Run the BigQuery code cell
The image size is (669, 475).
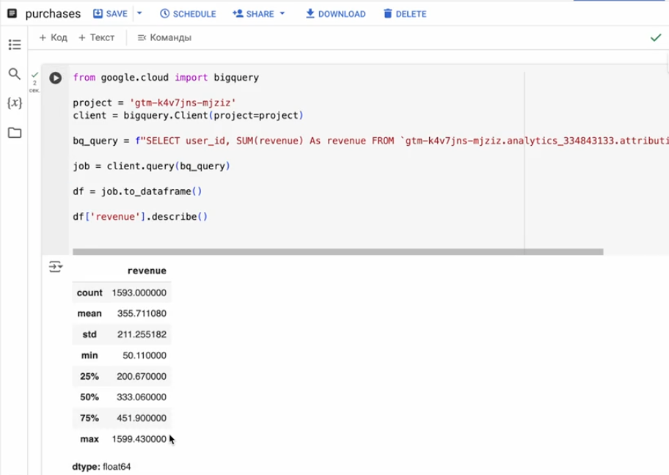tap(55, 78)
